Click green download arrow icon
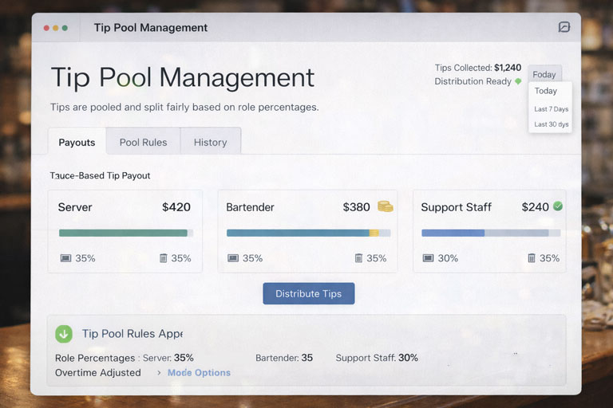The image size is (613, 408). [x=64, y=334]
